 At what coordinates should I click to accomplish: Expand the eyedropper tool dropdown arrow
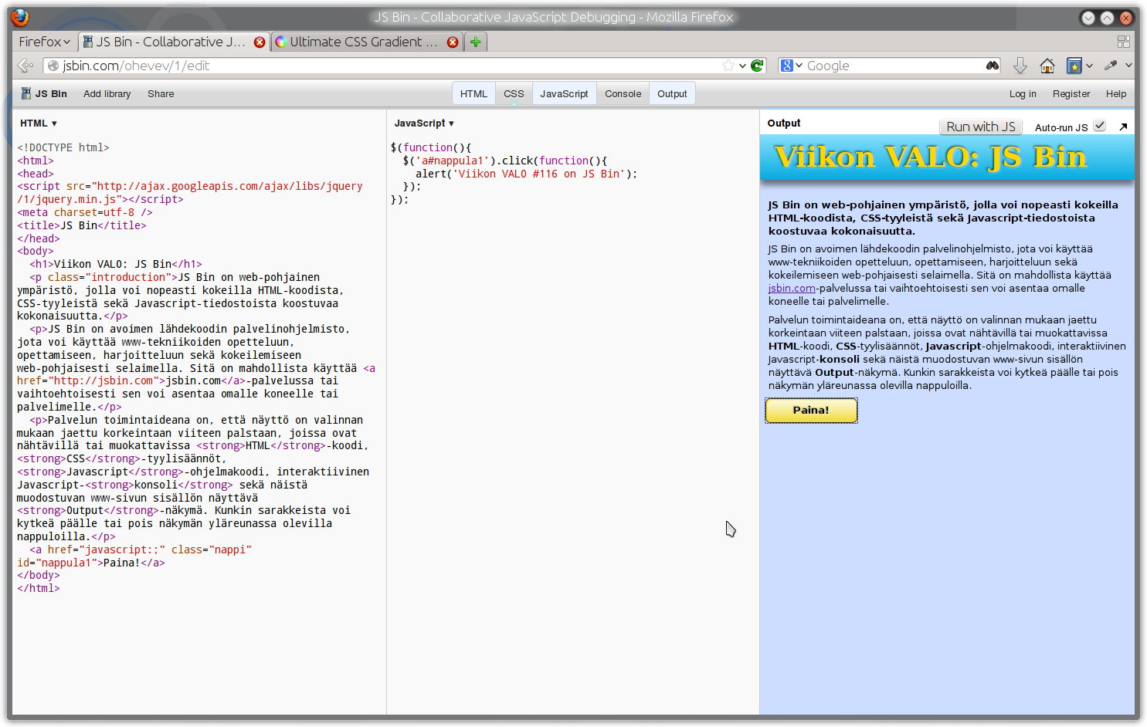(x=1128, y=66)
